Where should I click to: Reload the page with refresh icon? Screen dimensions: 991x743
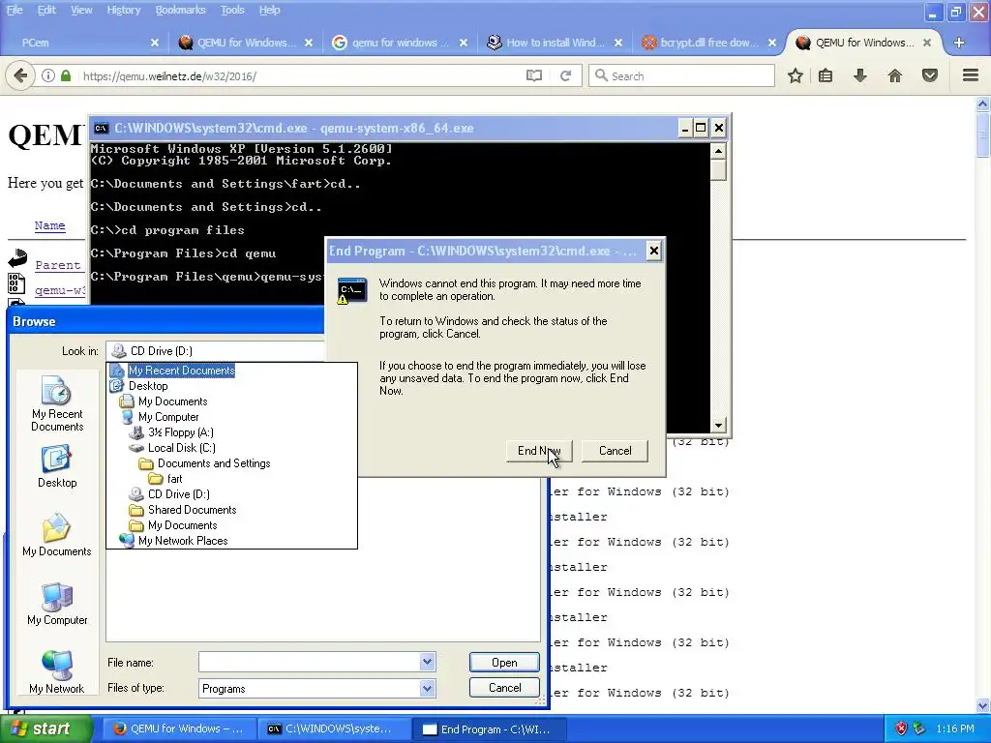(x=565, y=75)
